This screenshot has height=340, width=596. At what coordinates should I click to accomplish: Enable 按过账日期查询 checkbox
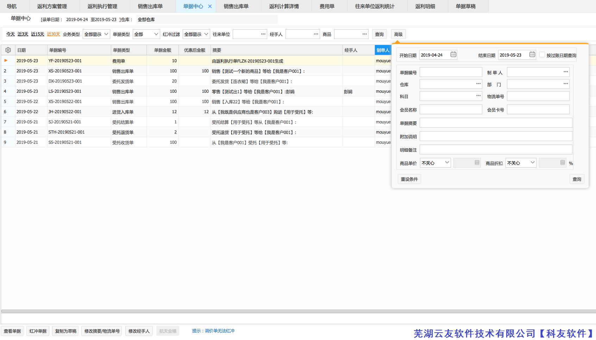[542, 55]
